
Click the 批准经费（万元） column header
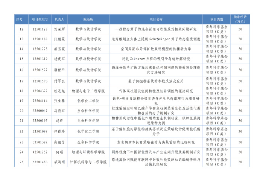pyautogui.click(x=240, y=19)
